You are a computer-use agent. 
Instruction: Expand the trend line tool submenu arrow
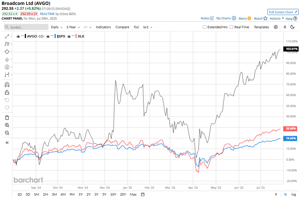11,36
